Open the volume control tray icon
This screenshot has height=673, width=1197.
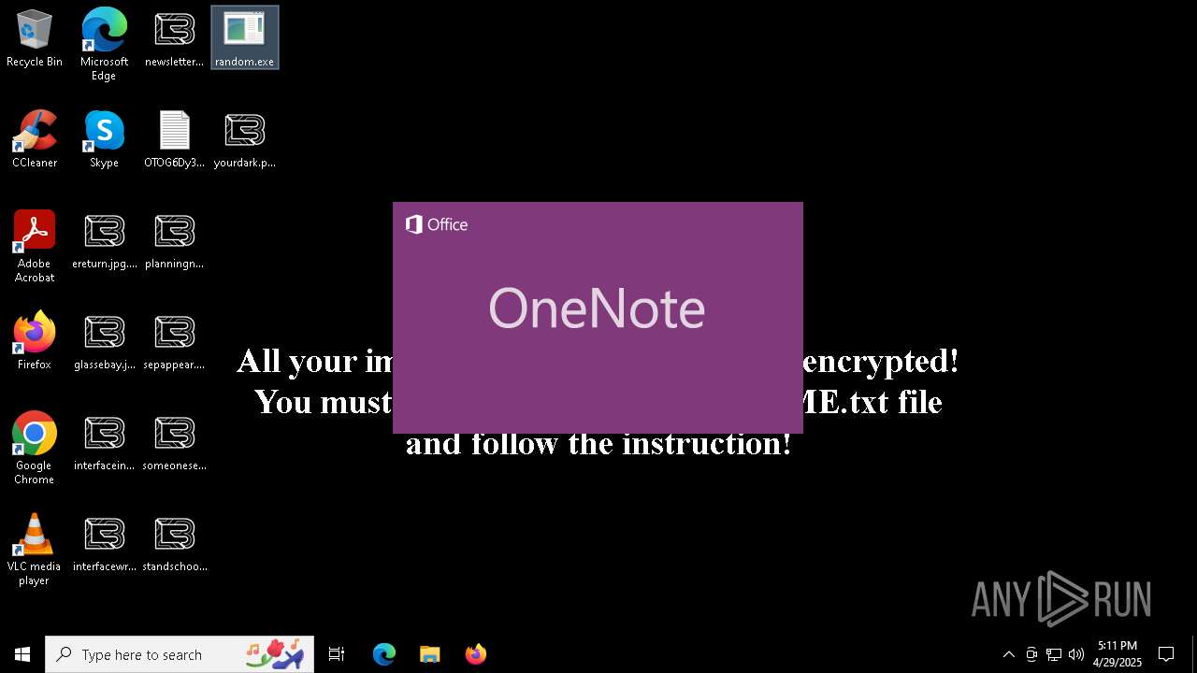click(x=1076, y=654)
